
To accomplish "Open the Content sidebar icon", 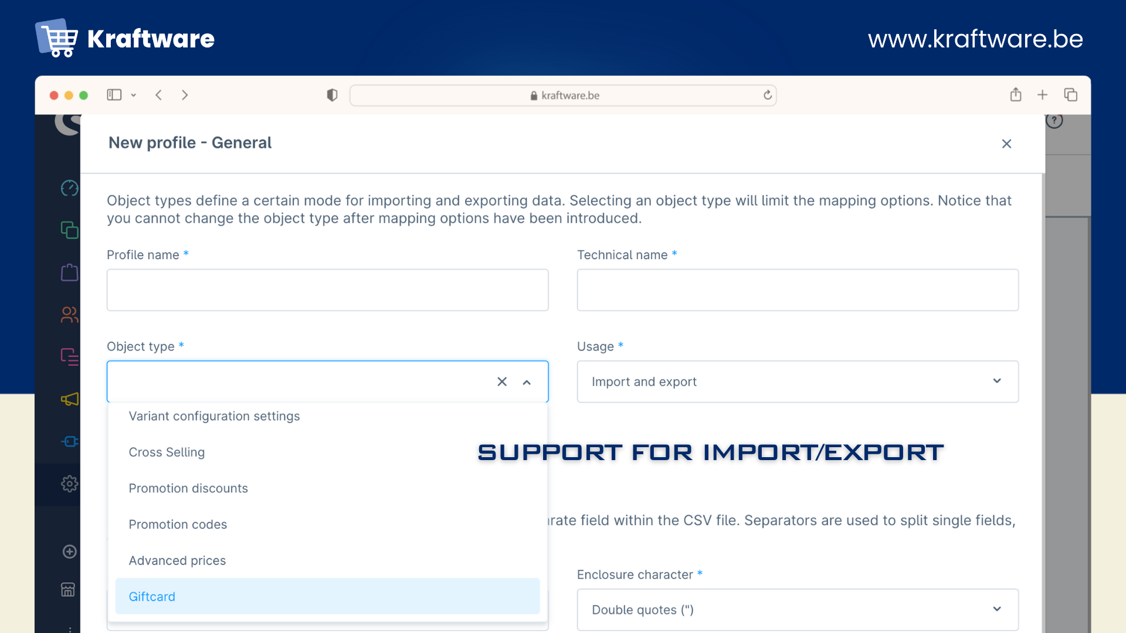I will click(x=69, y=357).
